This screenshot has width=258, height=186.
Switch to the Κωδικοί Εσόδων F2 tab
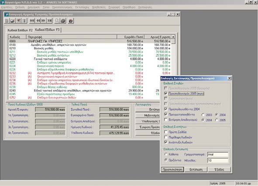click(x=20, y=30)
